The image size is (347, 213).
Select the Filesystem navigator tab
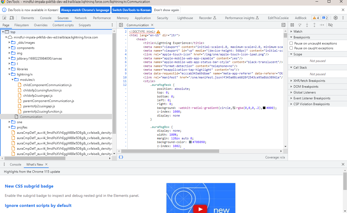click(22, 25)
